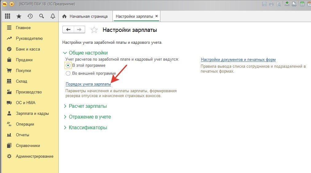Add Настройки зарплаты page to favorites
This screenshot has width=311, height=173.
[94, 30]
